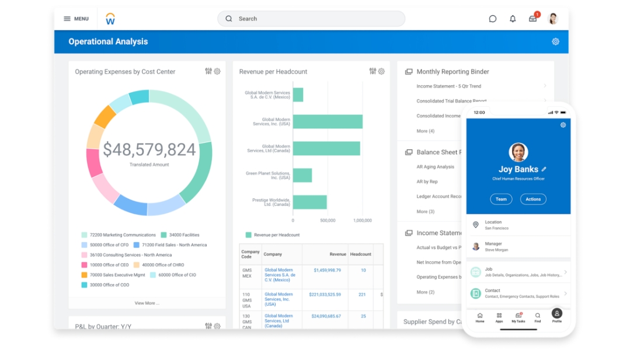This screenshot has width=630, height=350.
Task: Open the MENU hamburger button
Action: pyautogui.click(x=76, y=19)
